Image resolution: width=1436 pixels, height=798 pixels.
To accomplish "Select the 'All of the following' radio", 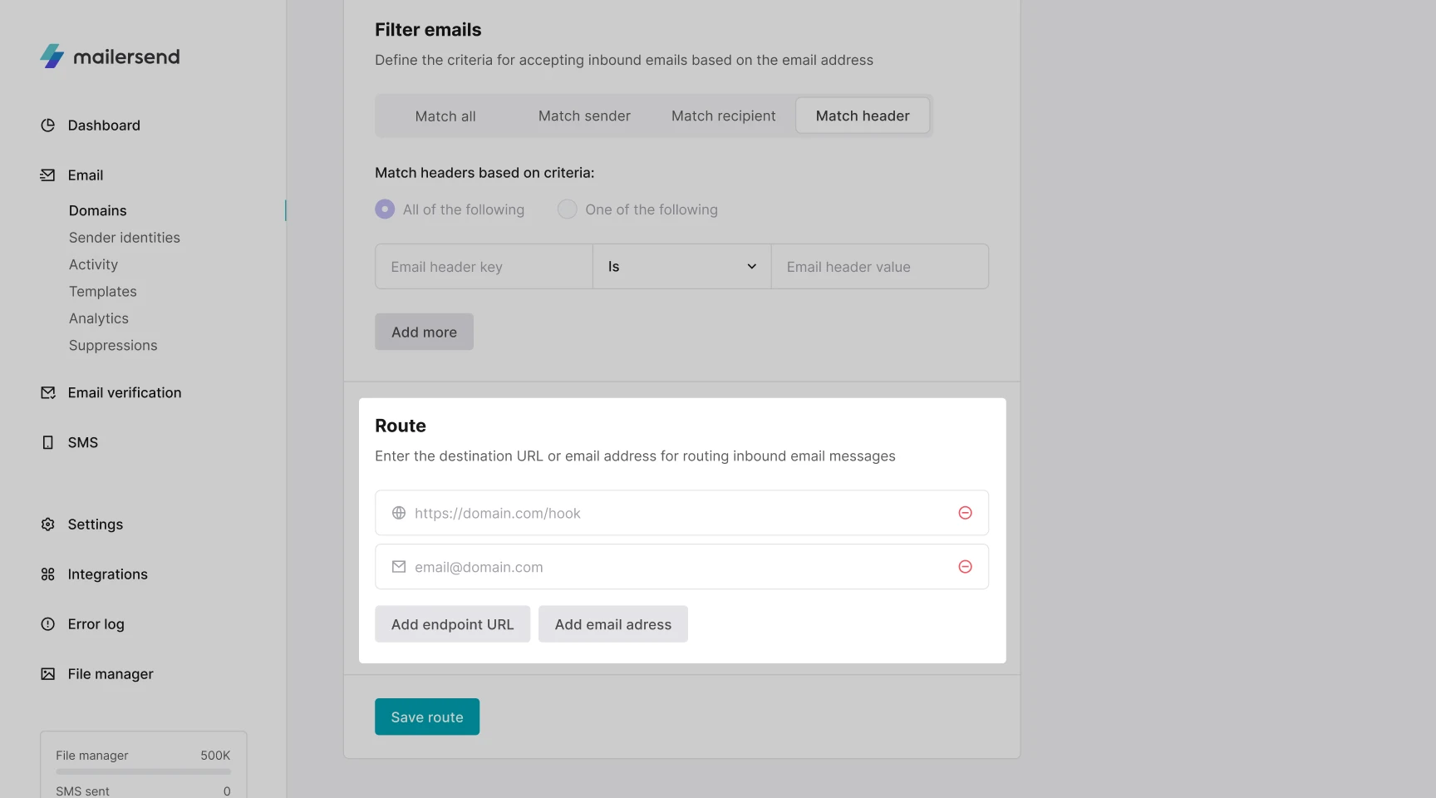I will (x=385, y=209).
